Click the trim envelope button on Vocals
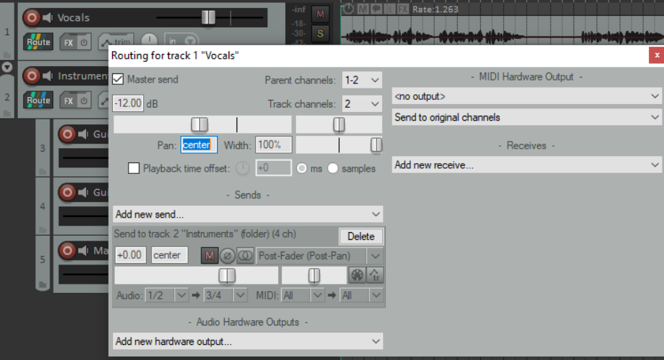664x360 pixels. [x=116, y=41]
